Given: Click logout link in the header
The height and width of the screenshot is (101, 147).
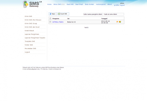Looking at the screenshot, I should 122,5.
